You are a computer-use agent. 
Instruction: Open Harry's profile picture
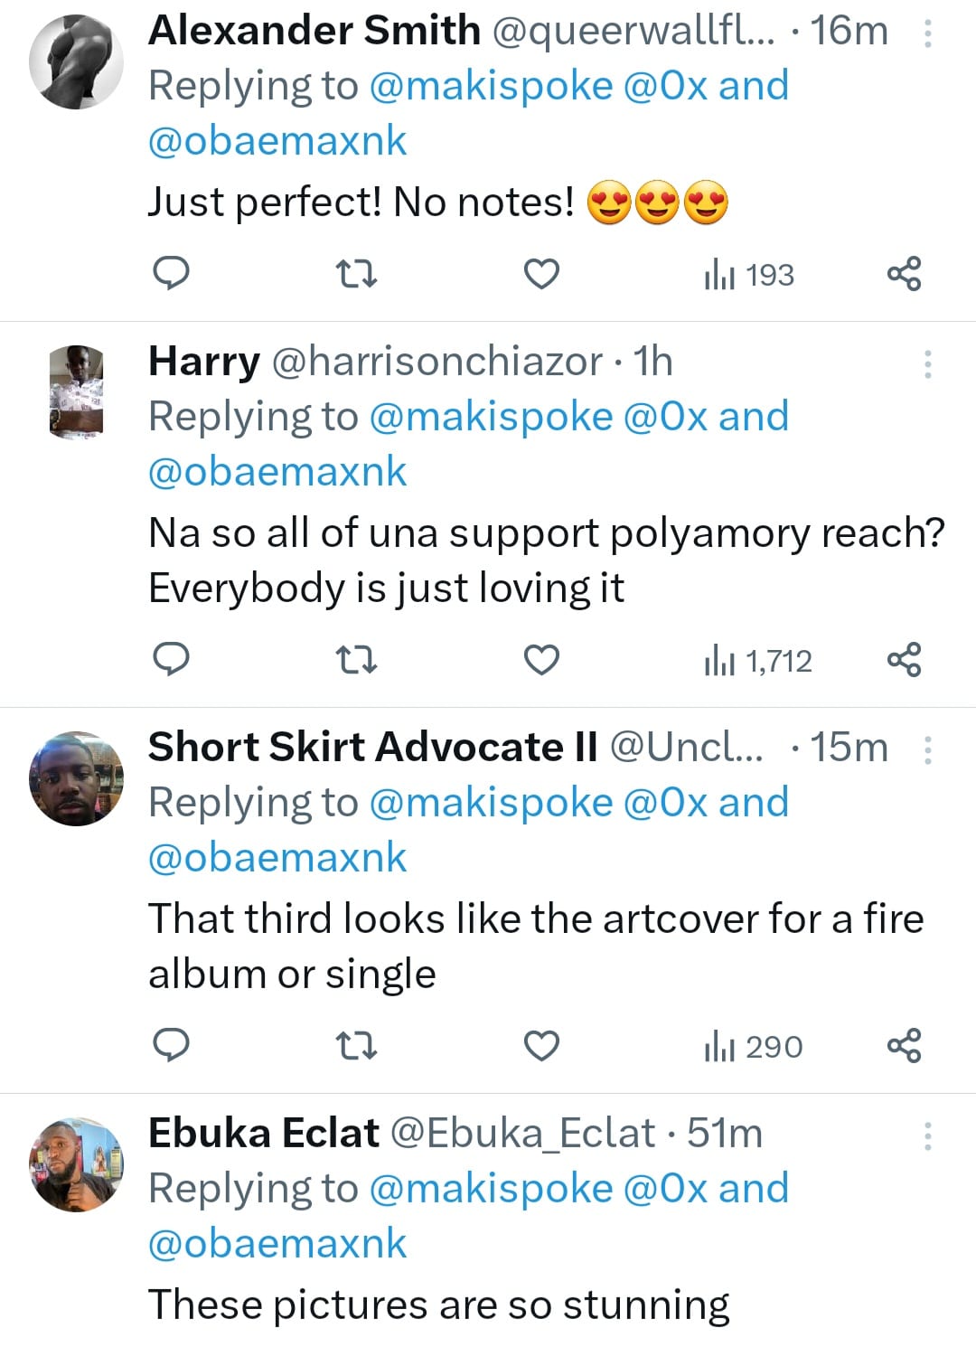click(x=76, y=392)
